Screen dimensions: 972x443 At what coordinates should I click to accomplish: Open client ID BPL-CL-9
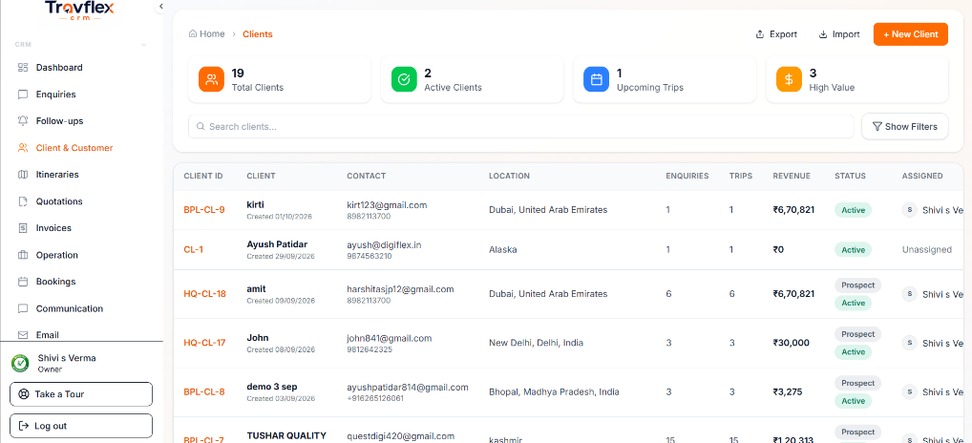click(x=204, y=209)
